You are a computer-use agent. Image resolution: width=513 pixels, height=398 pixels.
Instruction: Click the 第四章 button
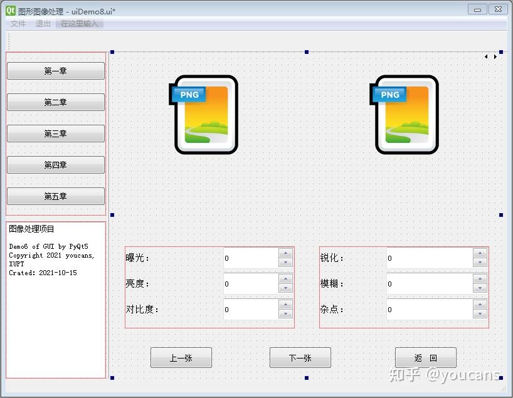(x=56, y=165)
